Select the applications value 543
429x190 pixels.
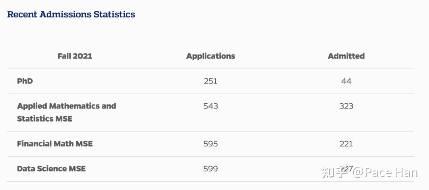tap(211, 106)
